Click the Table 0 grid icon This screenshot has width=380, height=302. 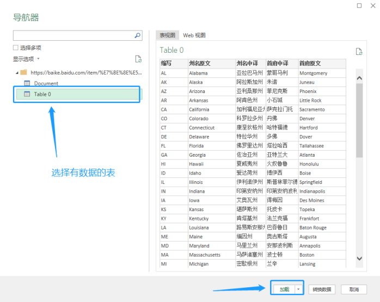pyautogui.click(x=27, y=94)
